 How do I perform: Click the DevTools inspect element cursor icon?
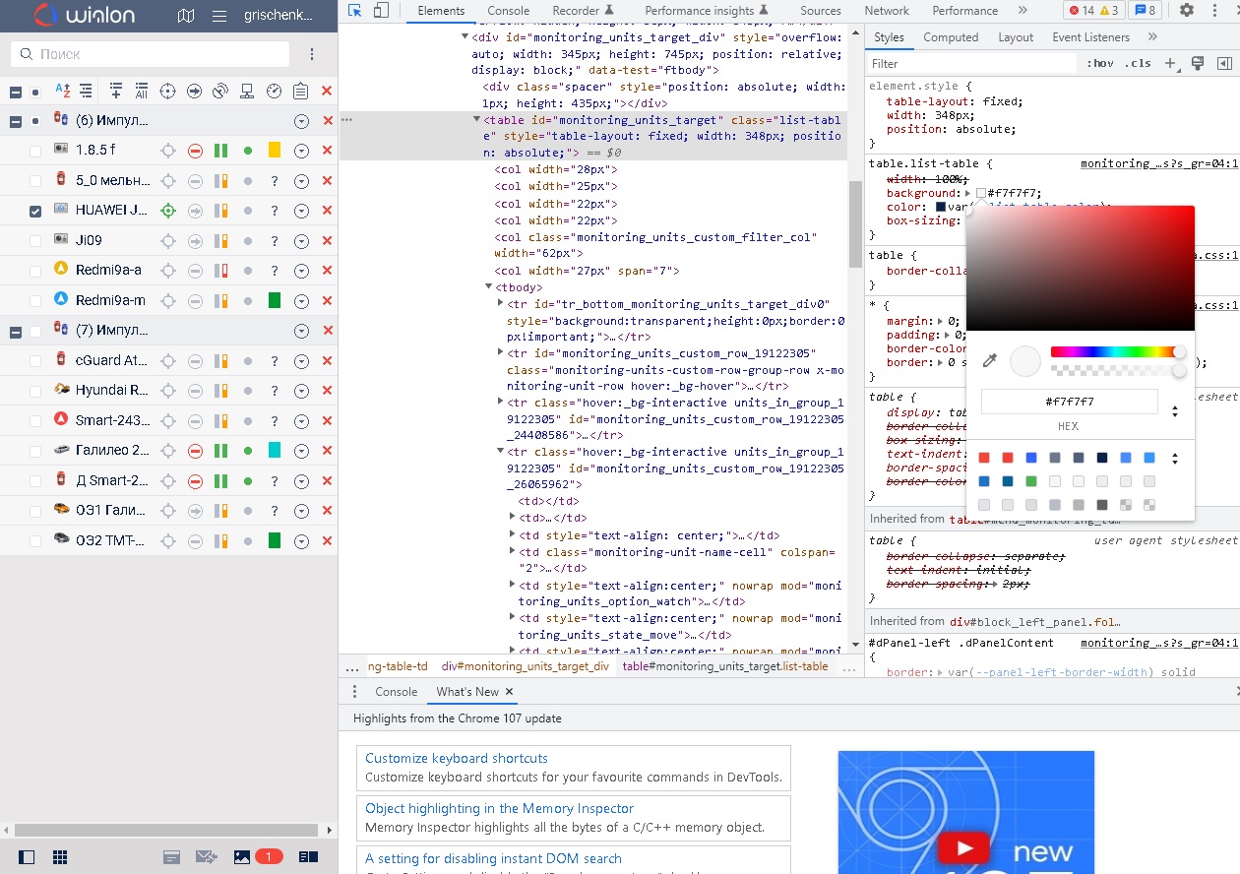355,11
